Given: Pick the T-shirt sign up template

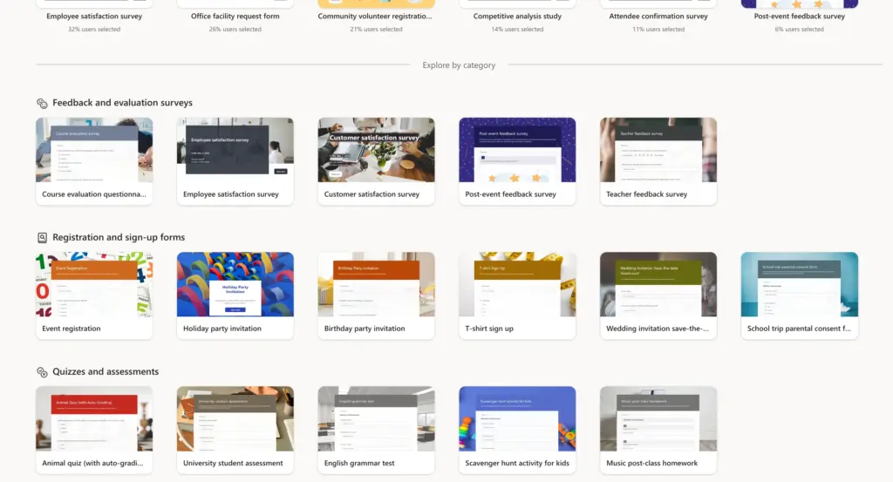Looking at the screenshot, I should [x=517, y=295].
